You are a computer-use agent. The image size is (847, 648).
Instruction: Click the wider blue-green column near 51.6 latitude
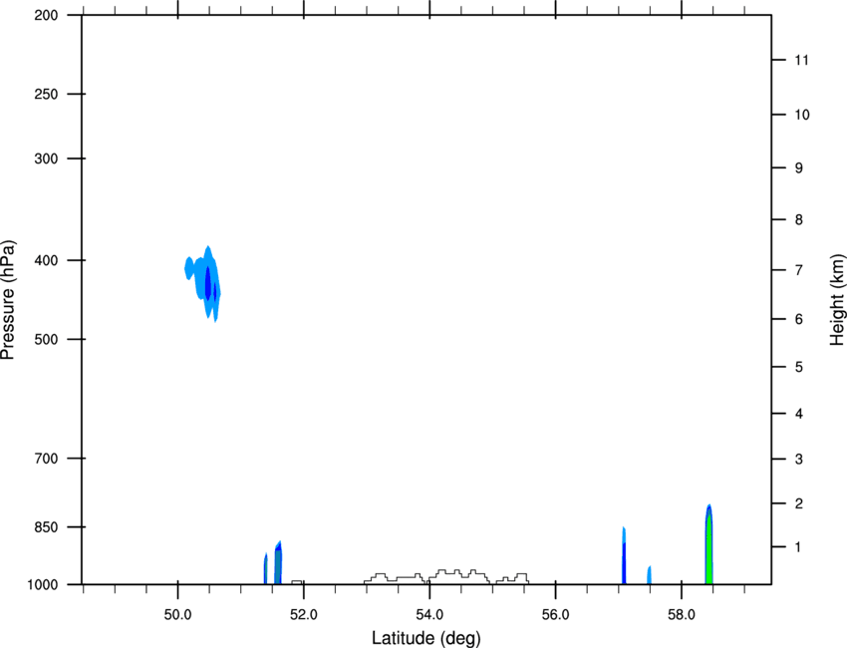click(x=278, y=563)
